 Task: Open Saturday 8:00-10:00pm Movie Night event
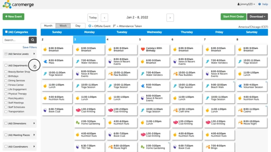252,122
